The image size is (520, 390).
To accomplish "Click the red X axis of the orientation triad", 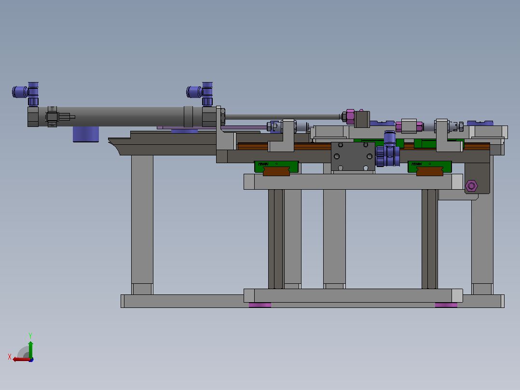I will coord(21,360).
